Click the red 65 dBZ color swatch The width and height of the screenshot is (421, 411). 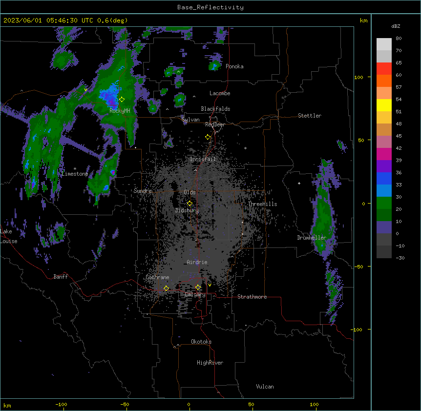point(384,68)
